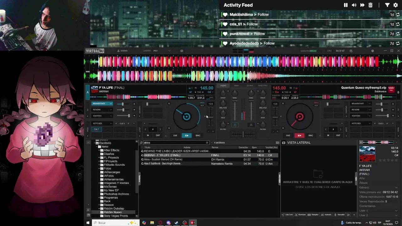Open Windows Start menu
Screen dimensions: 402x226
click(x=88, y=223)
